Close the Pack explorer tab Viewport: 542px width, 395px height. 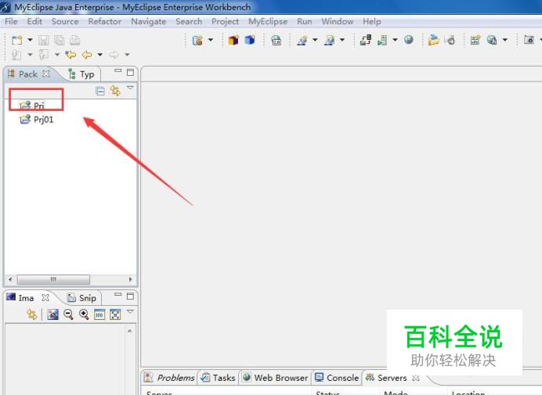[x=46, y=74]
